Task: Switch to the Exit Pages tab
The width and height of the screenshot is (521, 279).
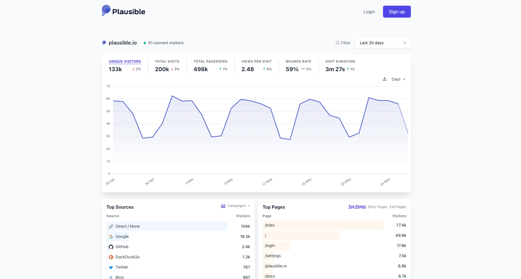Action: pyautogui.click(x=398, y=207)
